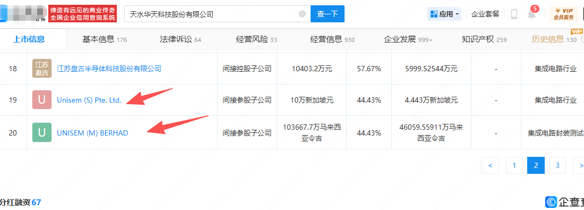Click the 分红融资 67 section heading
584x210 pixels.
[20, 203]
